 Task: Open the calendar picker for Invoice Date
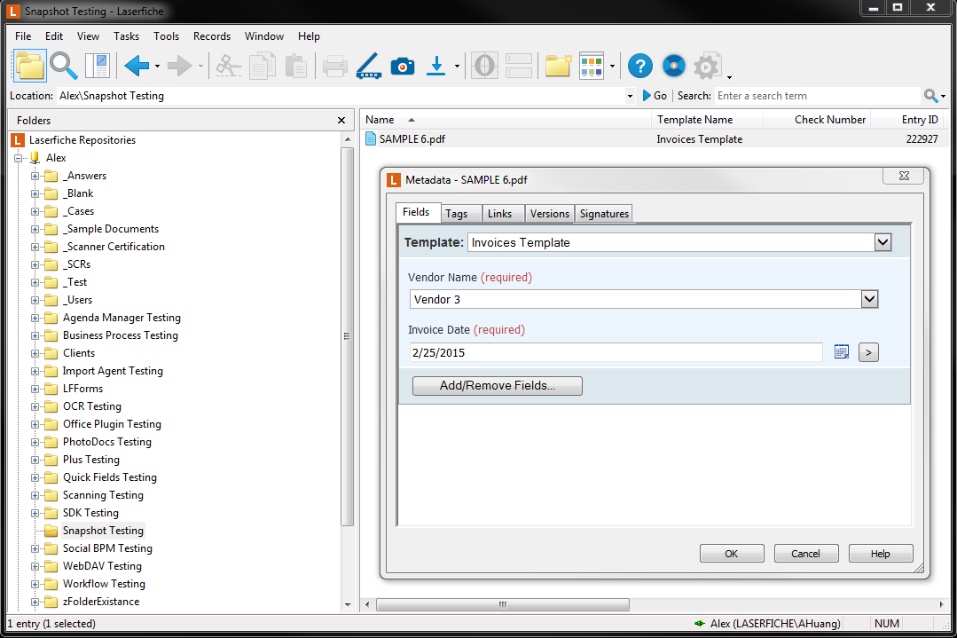pyautogui.click(x=842, y=352)
